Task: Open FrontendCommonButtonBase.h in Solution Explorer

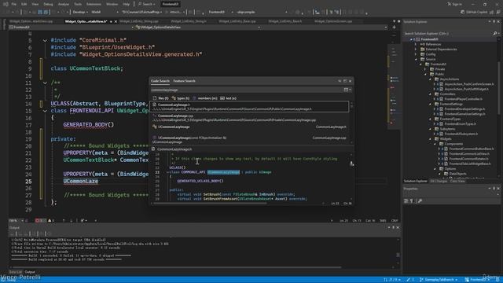Action: 472,149
